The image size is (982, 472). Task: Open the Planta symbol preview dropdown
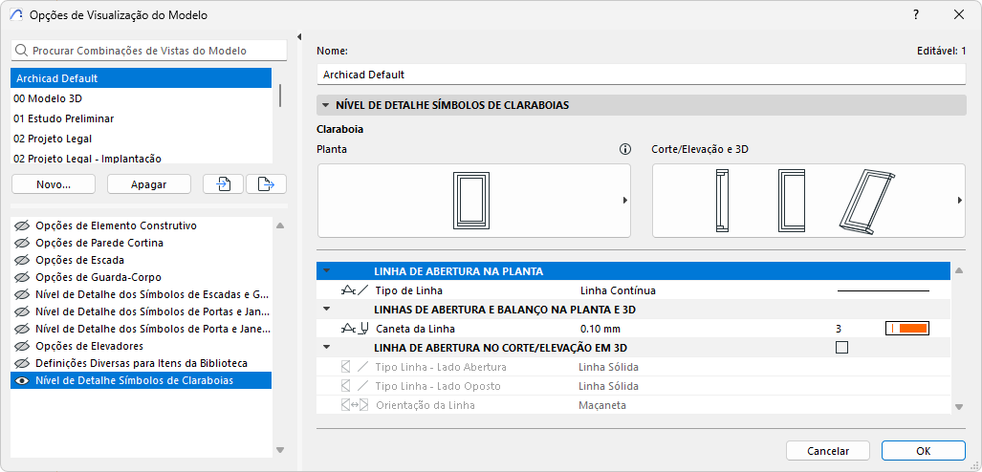coord(624,201)
